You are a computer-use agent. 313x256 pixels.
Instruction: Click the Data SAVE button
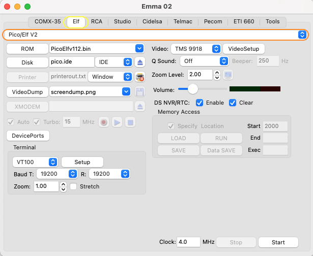tap(221, 150)
